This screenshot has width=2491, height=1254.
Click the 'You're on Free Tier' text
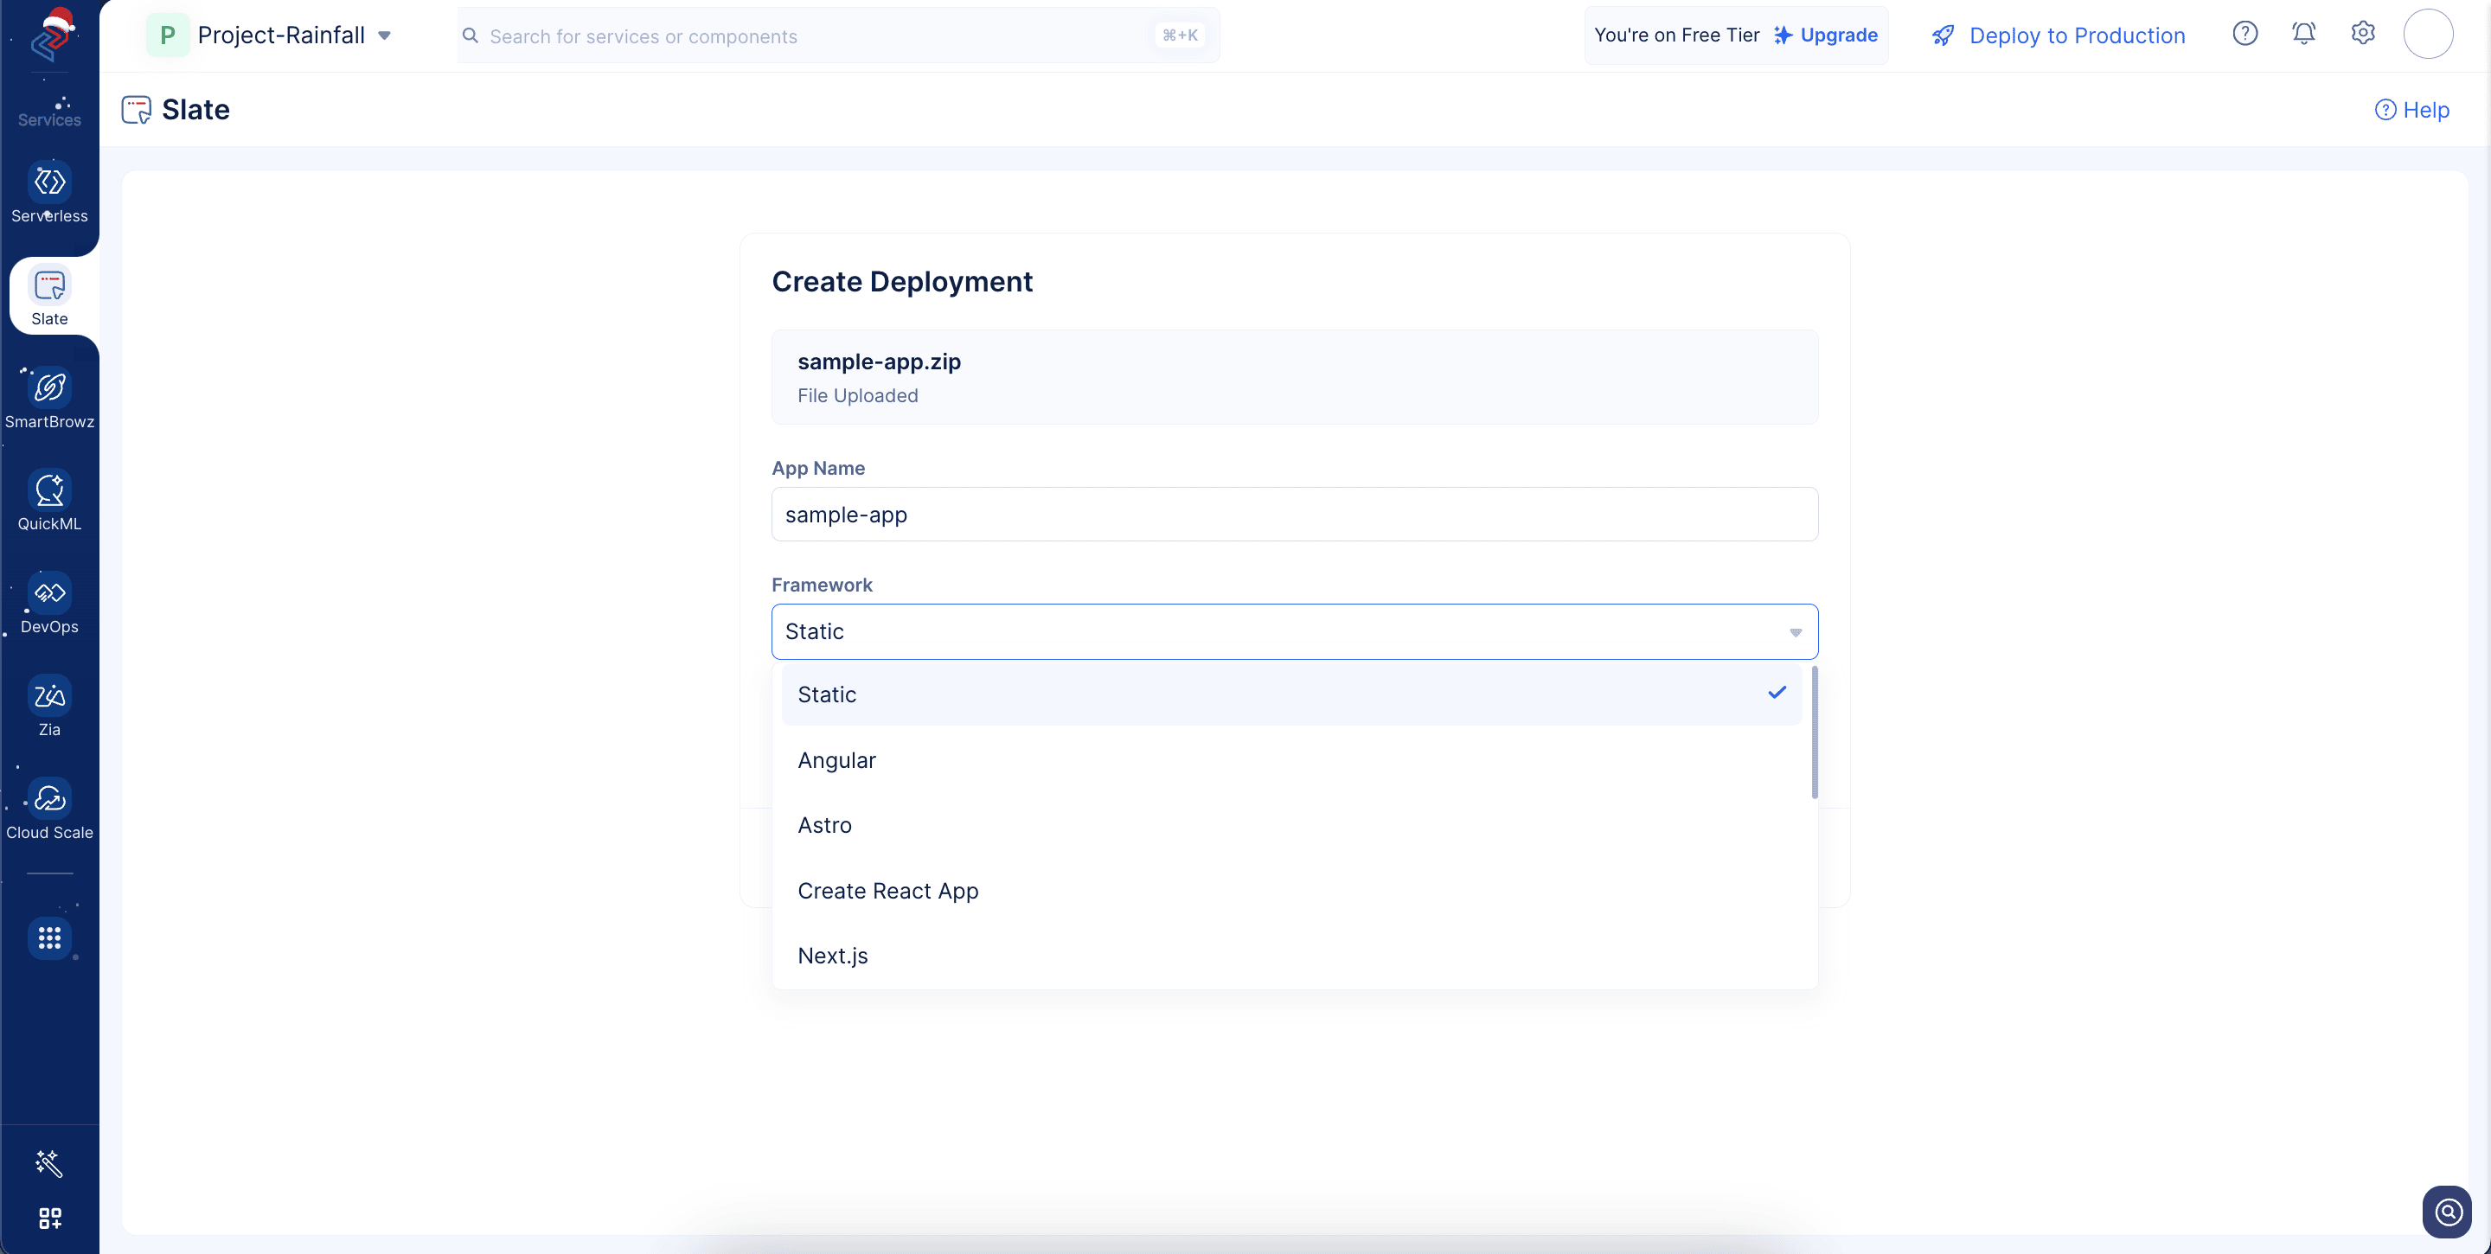(1676, 35)
